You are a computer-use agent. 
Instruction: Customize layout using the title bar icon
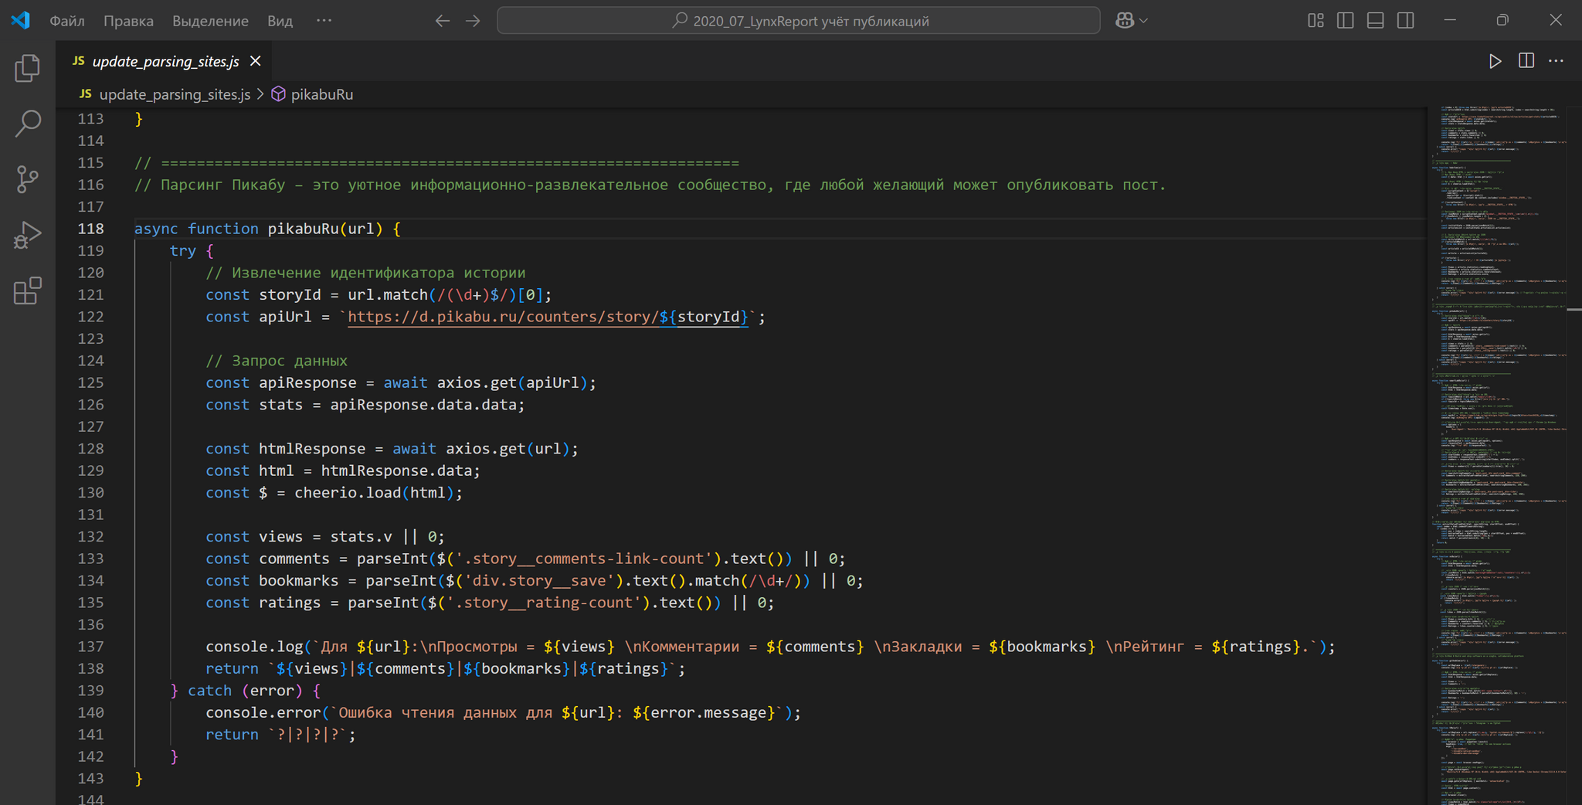1316,21
